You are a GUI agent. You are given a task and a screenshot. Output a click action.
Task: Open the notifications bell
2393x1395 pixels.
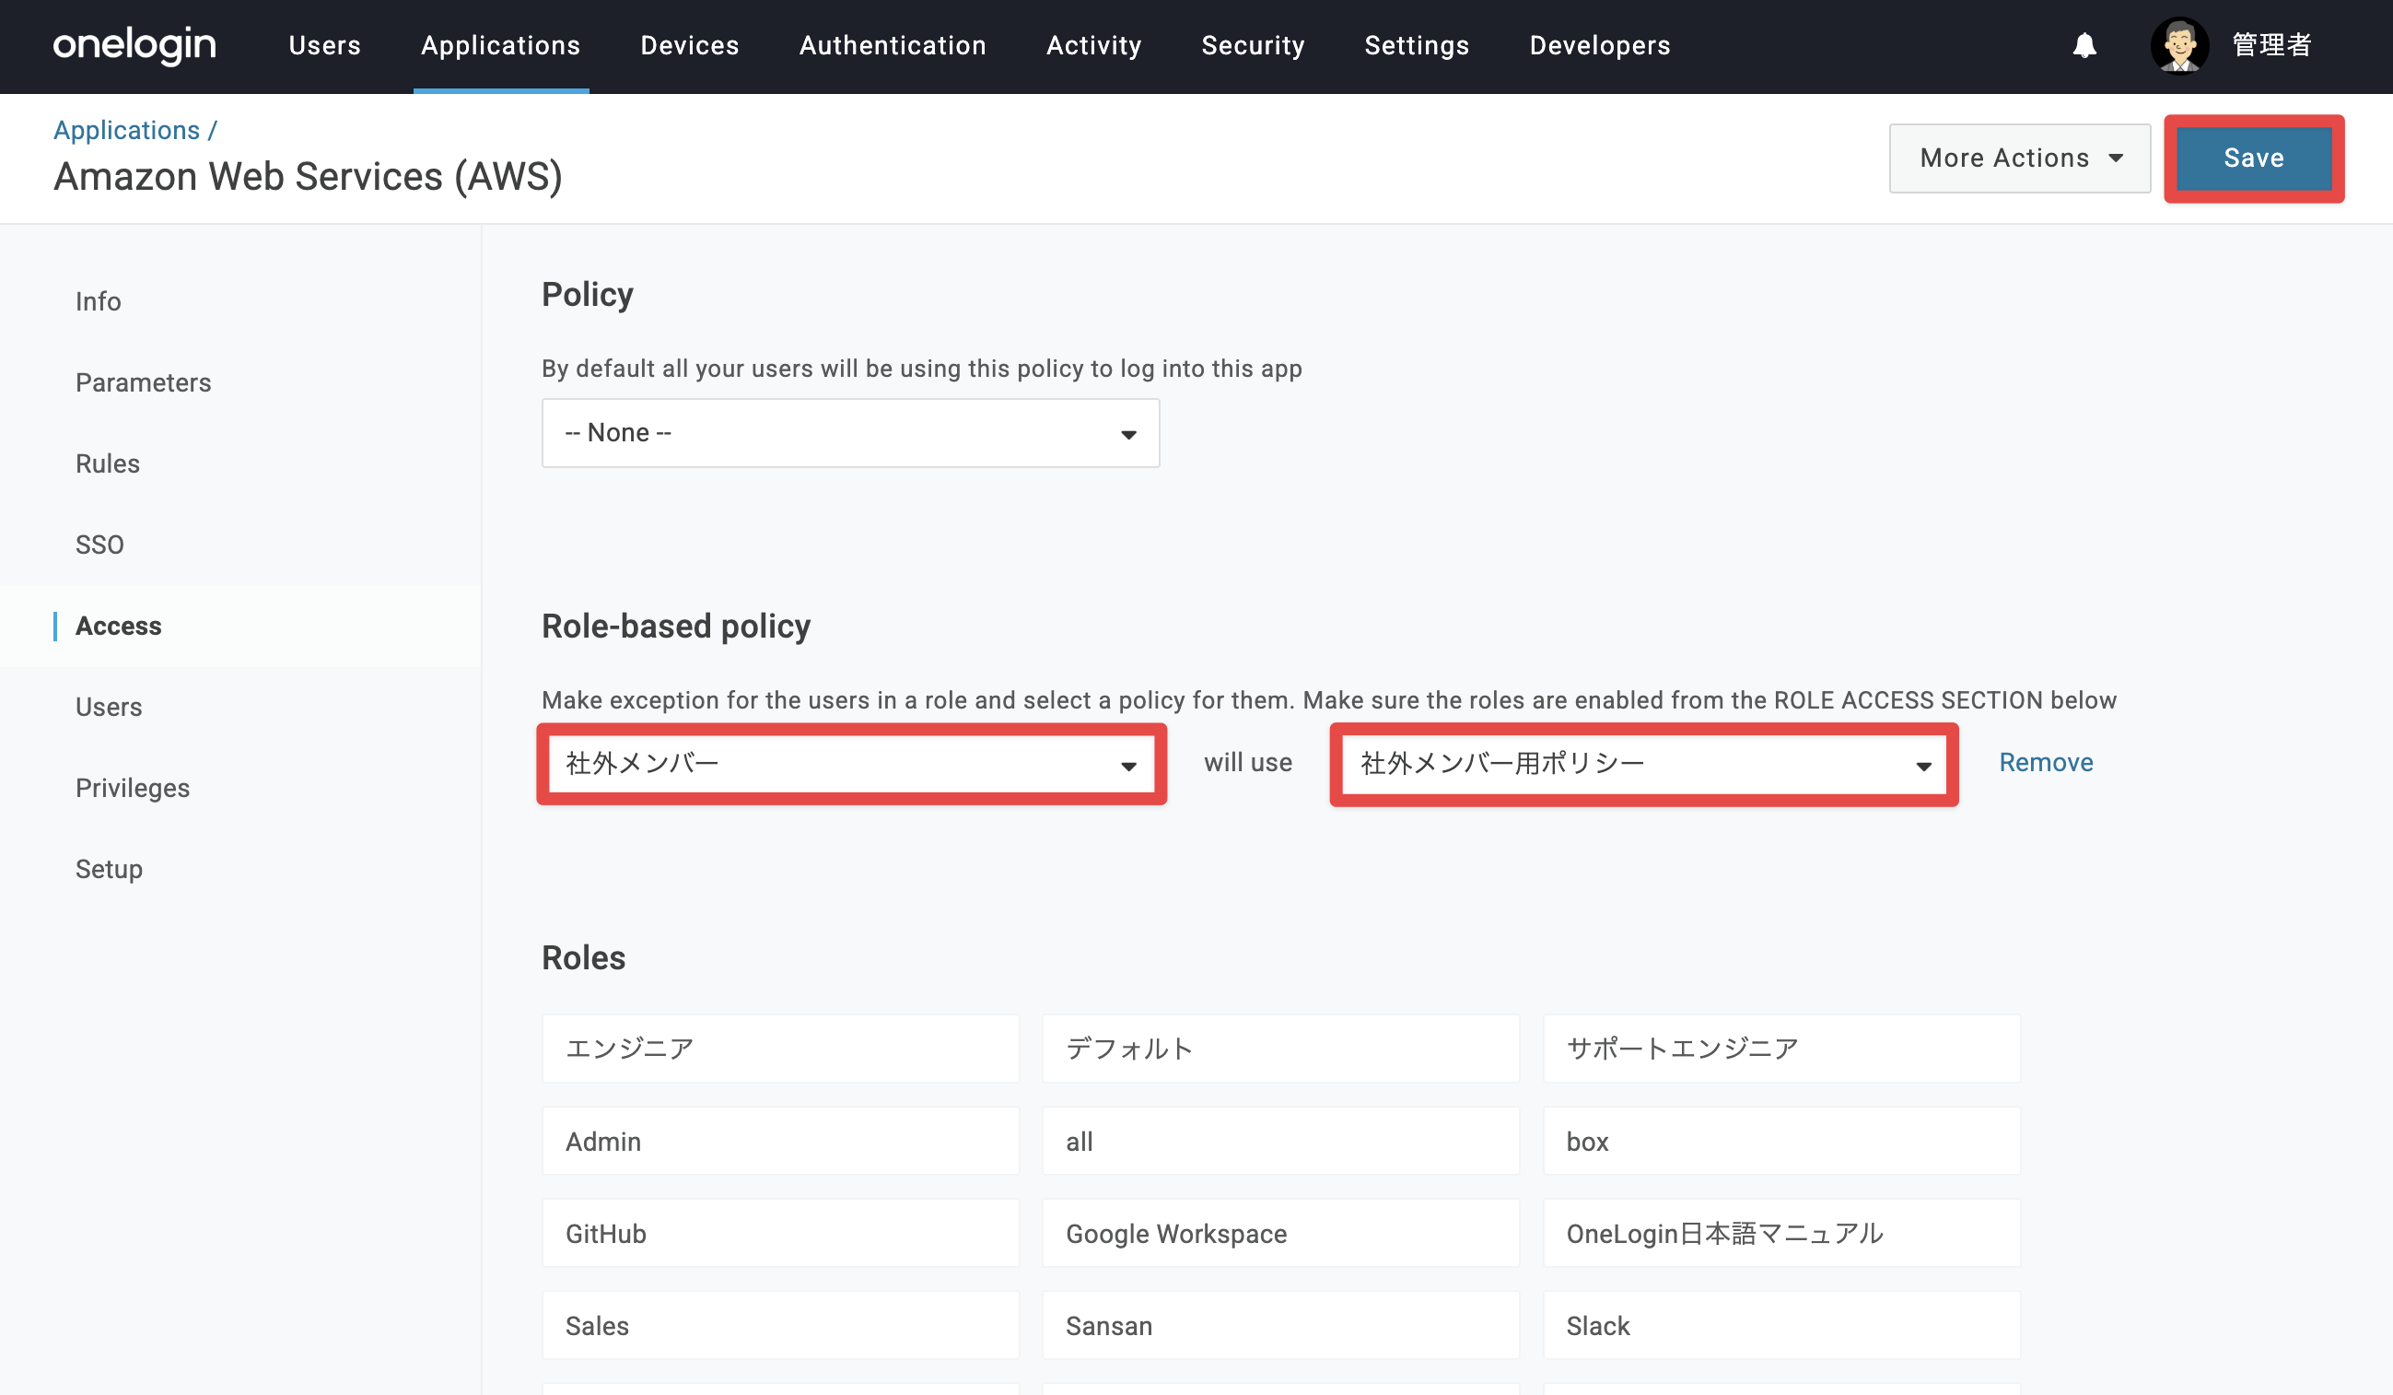pyautogui.click(x=2084, y=44)
